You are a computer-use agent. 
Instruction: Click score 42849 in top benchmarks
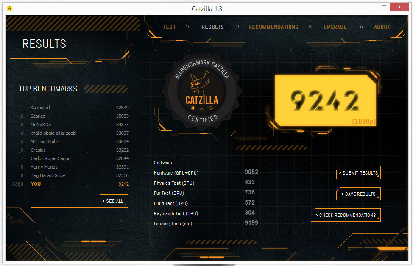coord(122,108)
